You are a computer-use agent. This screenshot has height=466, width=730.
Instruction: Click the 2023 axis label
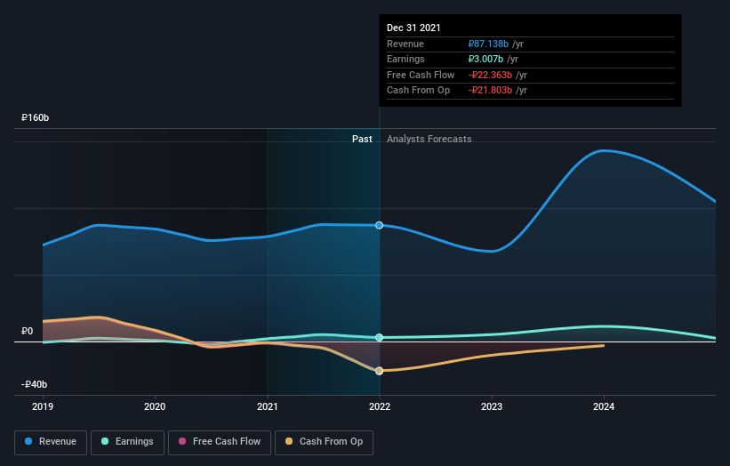[492, 407]
